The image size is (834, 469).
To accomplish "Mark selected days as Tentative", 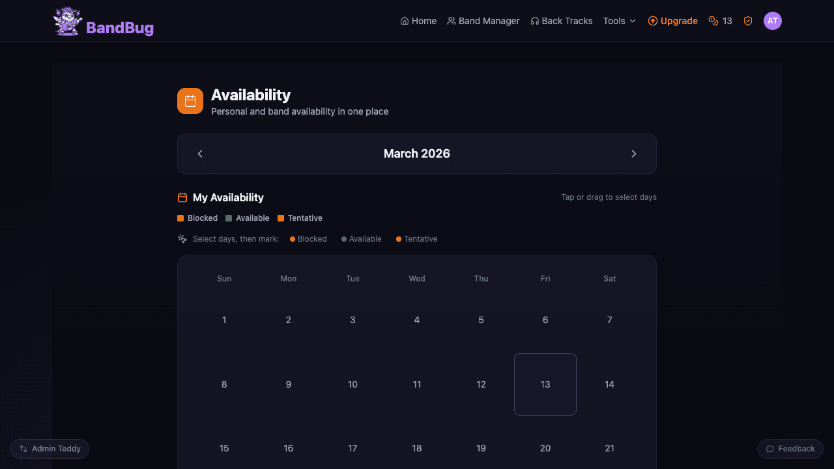I will tap(416, 239).
